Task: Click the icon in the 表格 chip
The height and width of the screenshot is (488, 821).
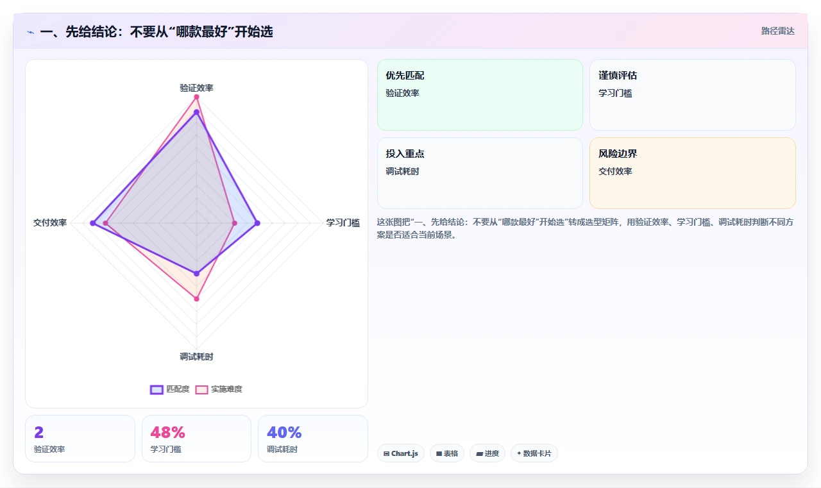Action: [439, 453]
